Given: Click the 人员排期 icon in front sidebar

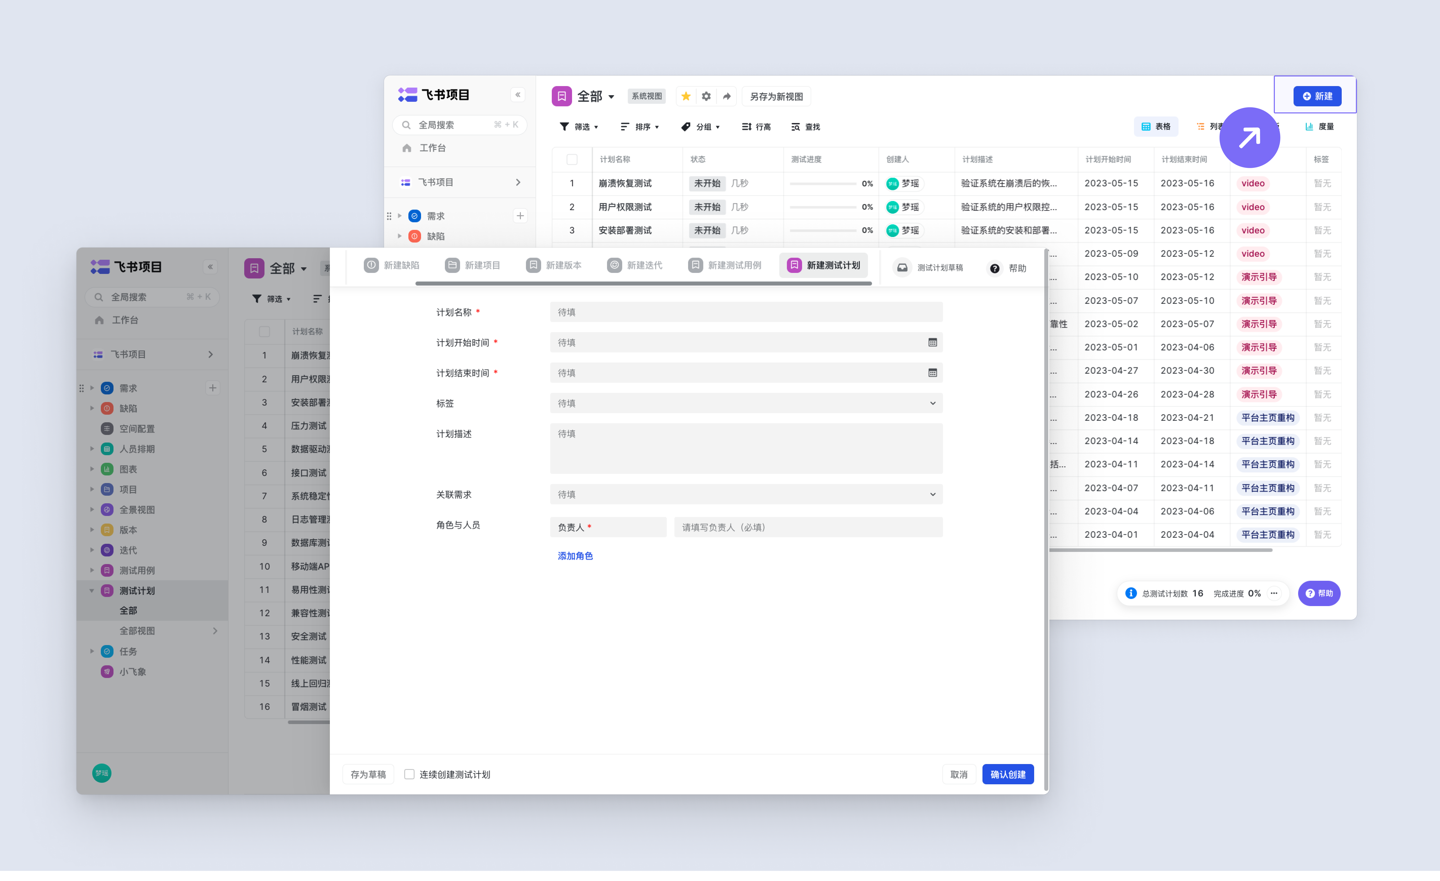Looking at the screenshot, I should [x=107, y=449].
